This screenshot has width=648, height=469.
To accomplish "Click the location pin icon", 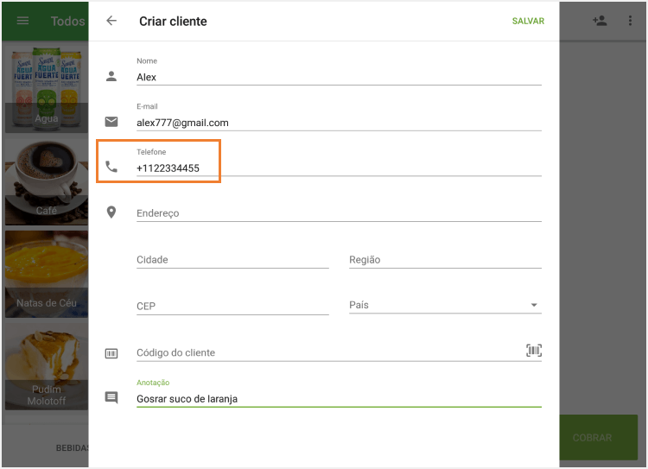I will tap(111, 212).
